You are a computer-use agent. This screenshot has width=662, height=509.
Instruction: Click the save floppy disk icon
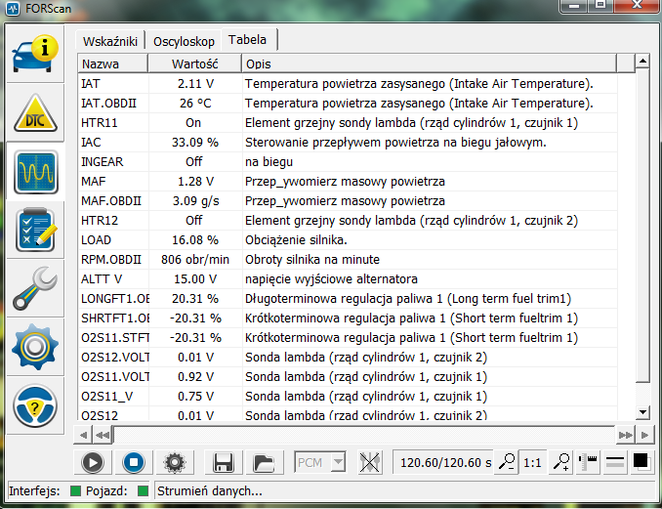coord(224,462)
